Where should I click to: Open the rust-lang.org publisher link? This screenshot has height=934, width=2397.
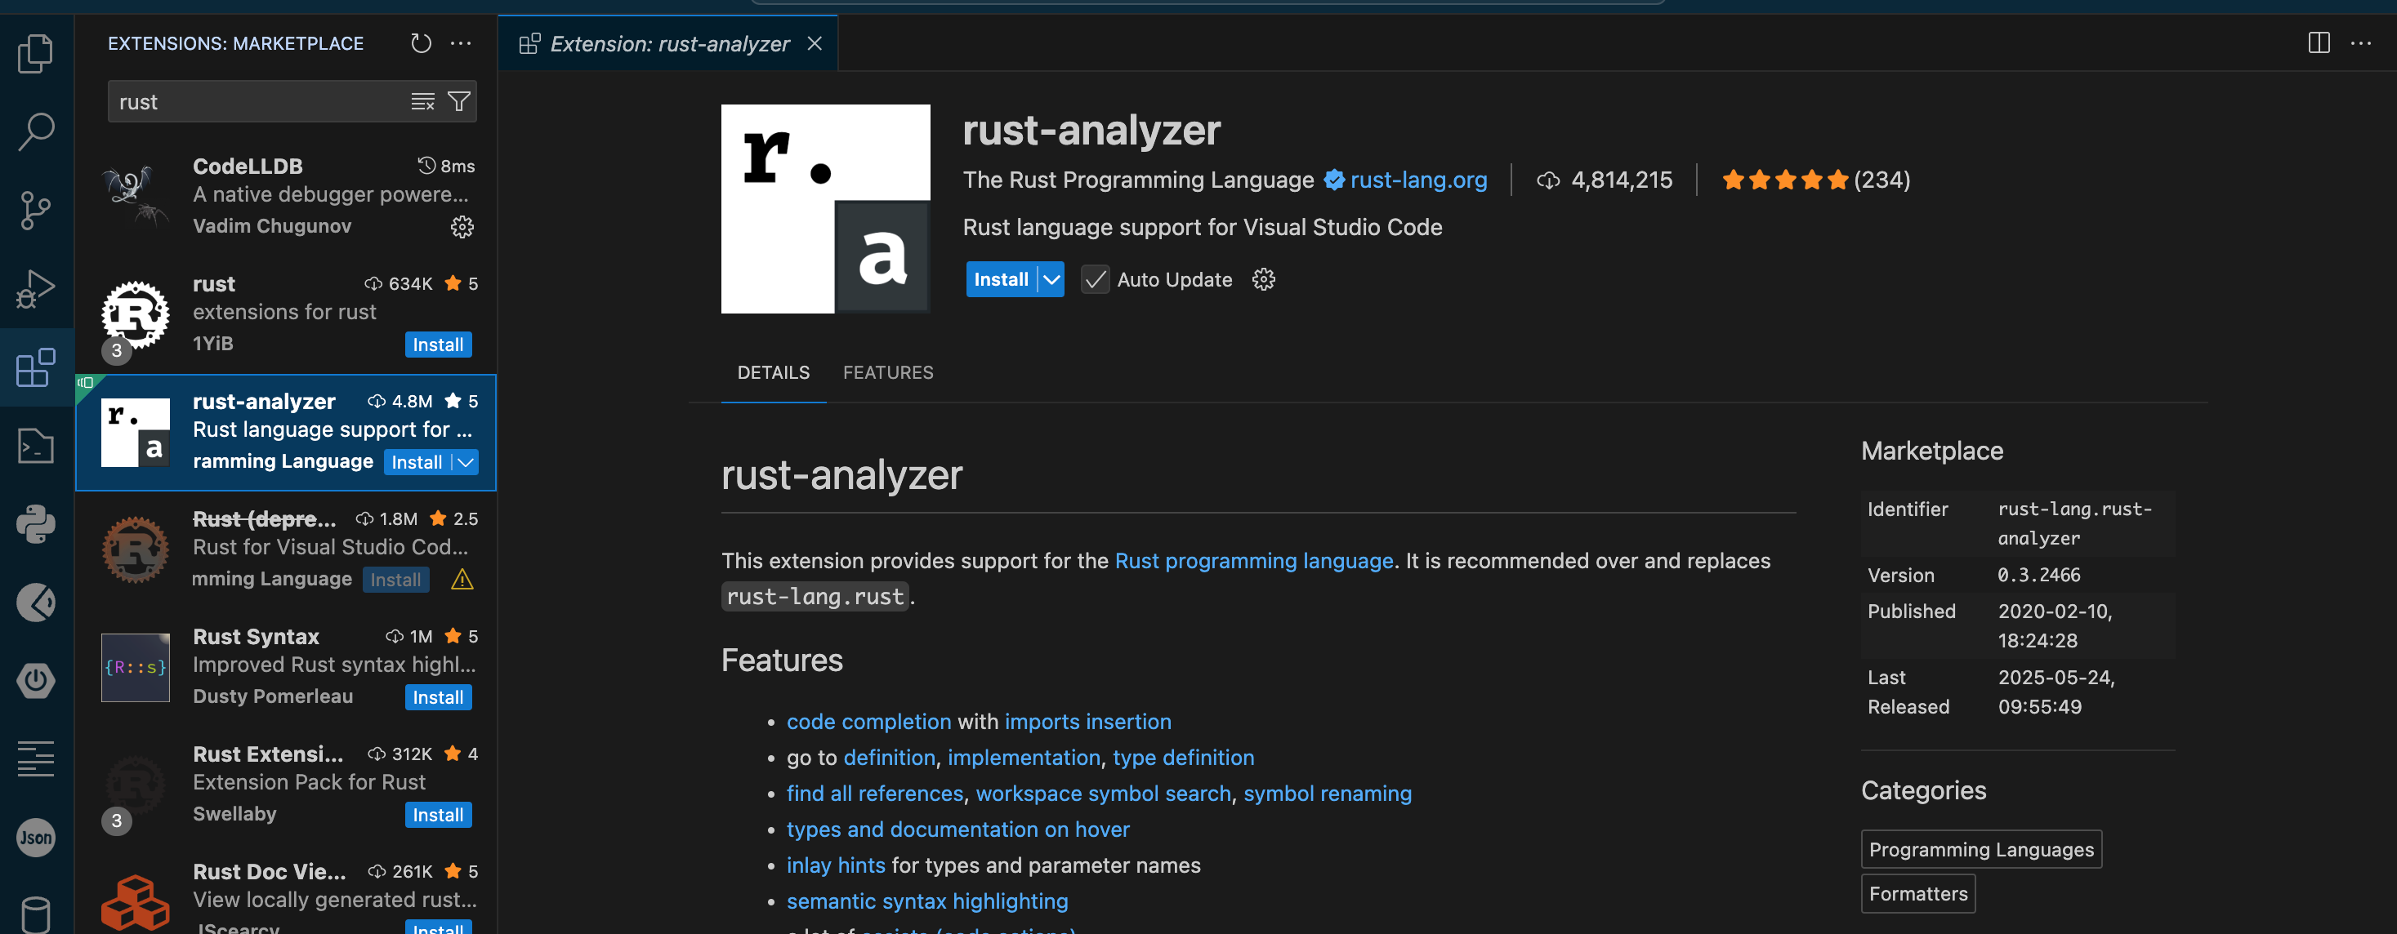pyautogui.click(x=1418, y=180)
